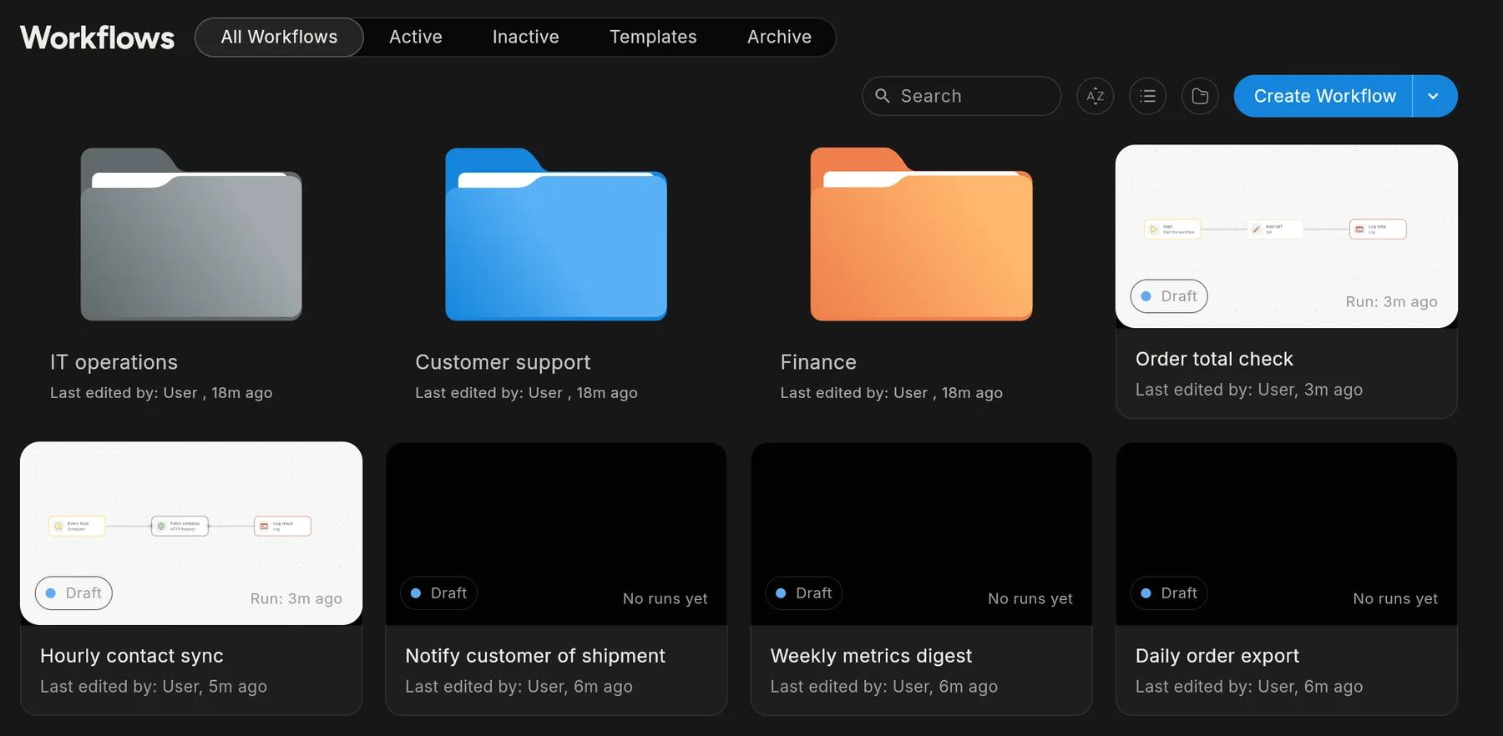Click "Last edited by: User, 3m ago" text

pos(1249,390)
